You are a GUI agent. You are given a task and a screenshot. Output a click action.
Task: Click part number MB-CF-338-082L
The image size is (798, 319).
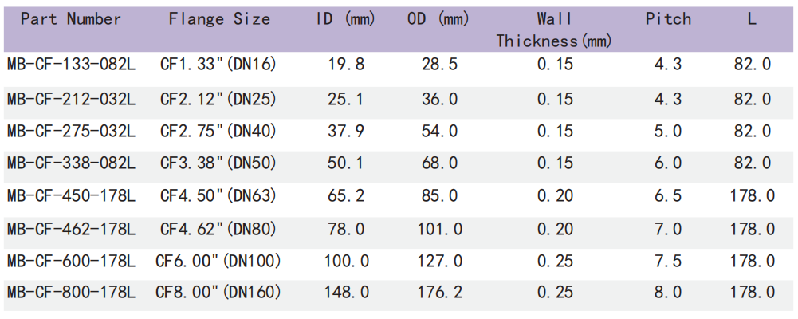pos(71,163)
